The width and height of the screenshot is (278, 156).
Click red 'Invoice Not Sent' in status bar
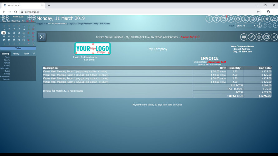coord(190,37)
